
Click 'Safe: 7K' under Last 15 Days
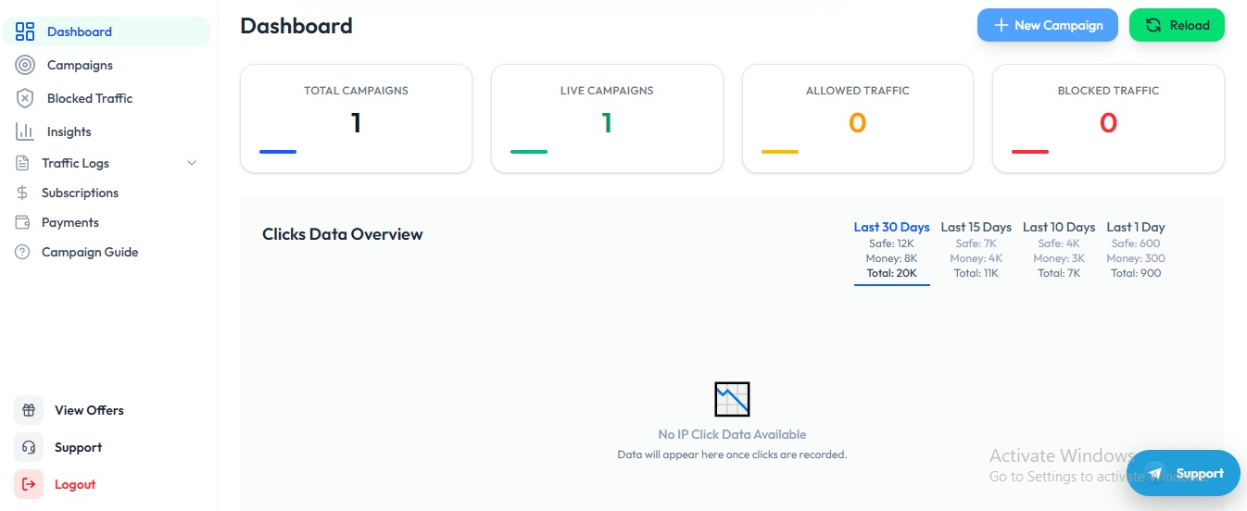tap(976, 243)
